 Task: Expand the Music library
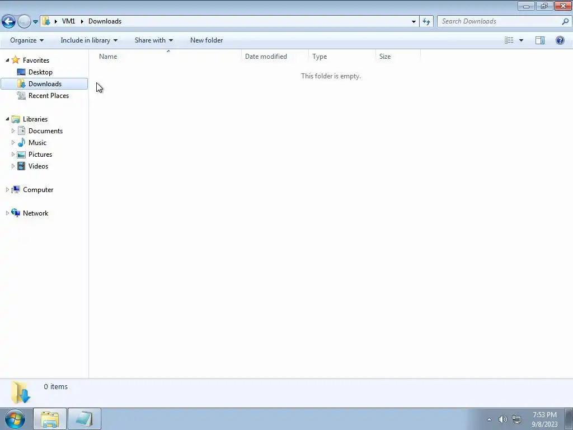13,143
